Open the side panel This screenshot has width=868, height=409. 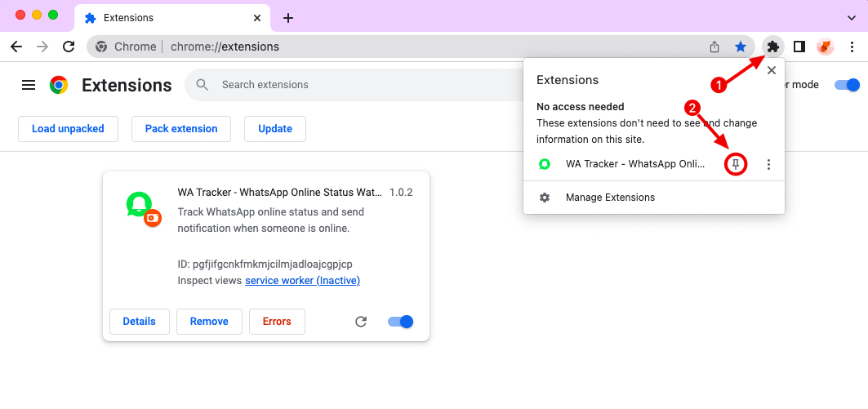[799, 47]
